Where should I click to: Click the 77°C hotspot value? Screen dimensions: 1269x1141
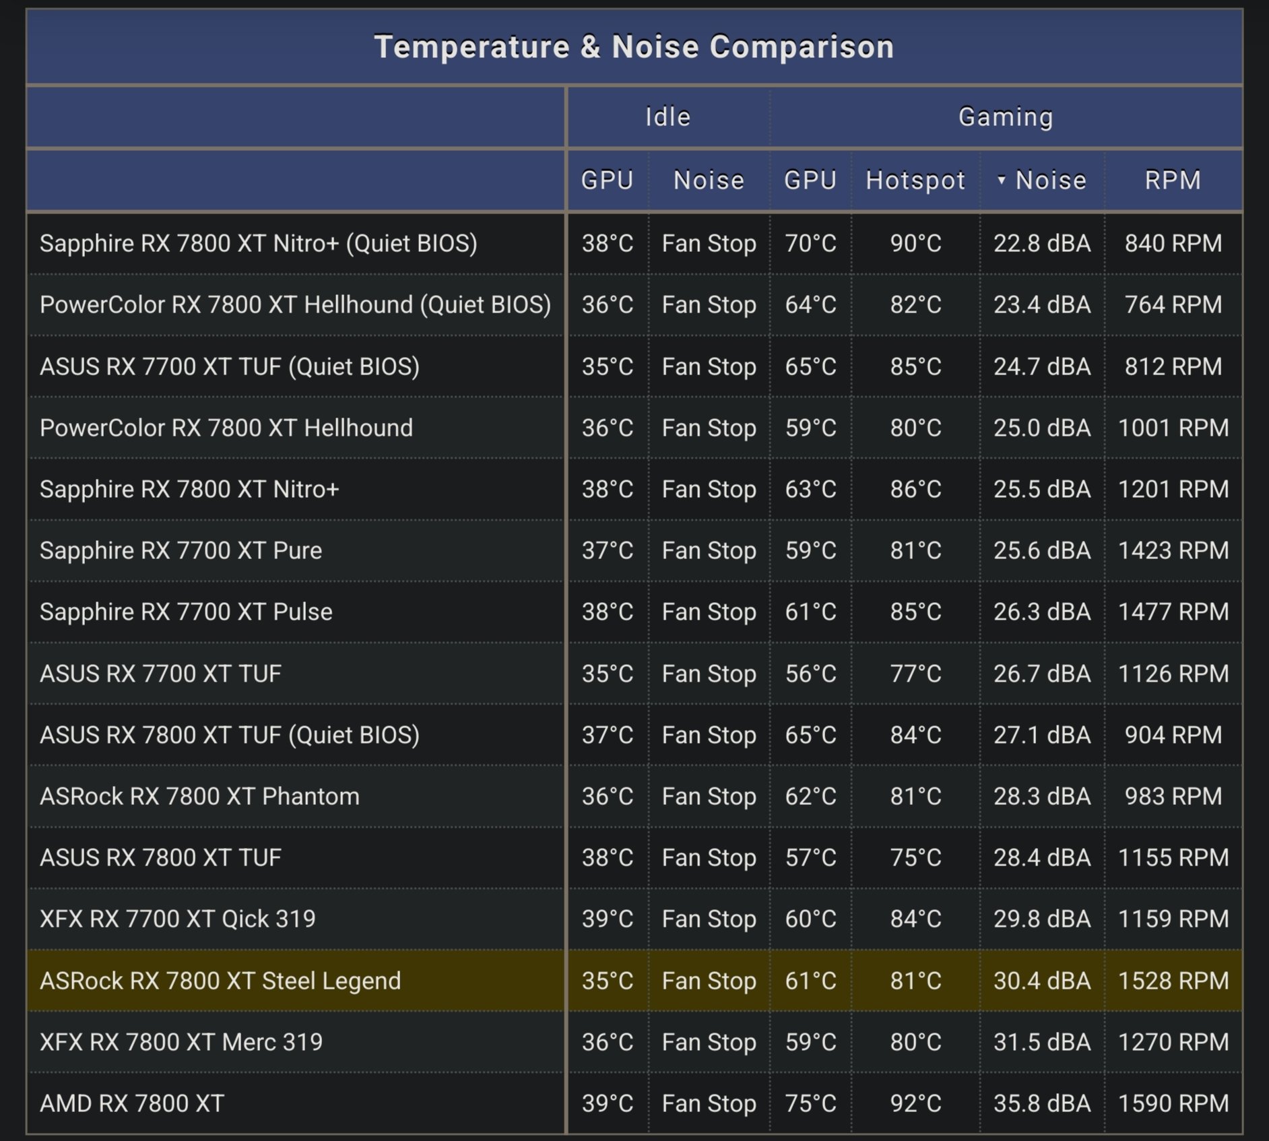(x=915, y=674)
